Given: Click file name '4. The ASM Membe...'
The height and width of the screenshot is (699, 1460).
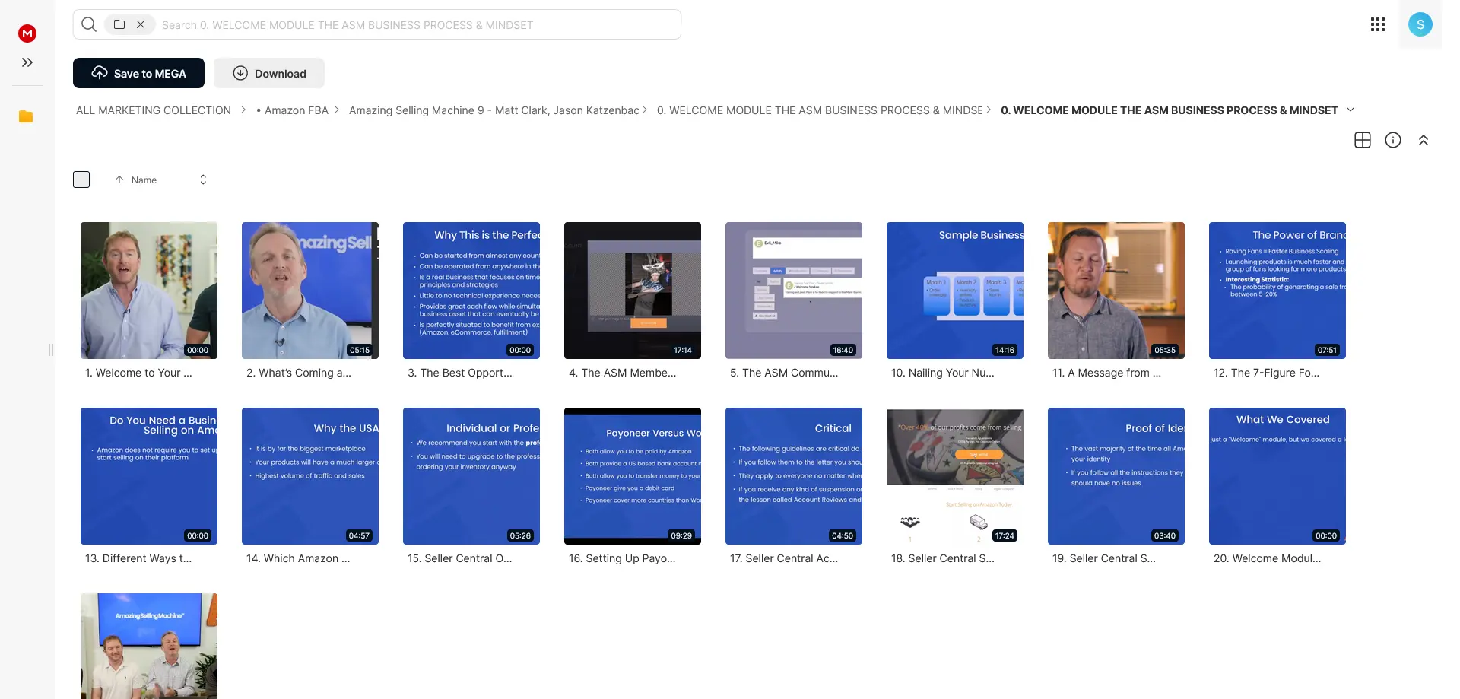Looking at the screenshot, I should click(x=622, y=373).
